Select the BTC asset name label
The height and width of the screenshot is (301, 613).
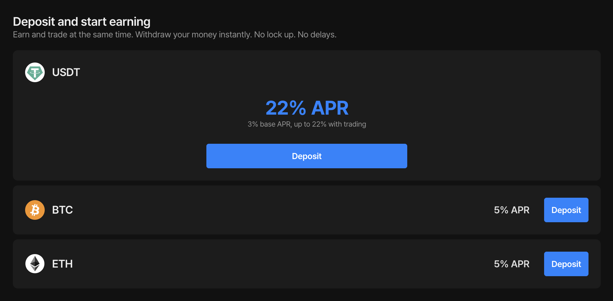(x=62, y=210)
